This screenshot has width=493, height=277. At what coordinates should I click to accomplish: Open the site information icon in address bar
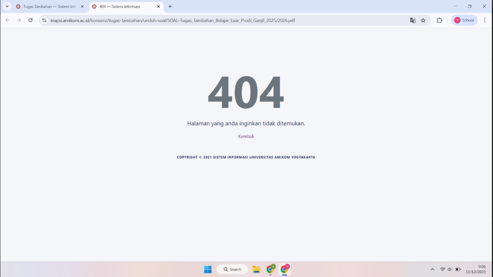(x=44, y=20)
